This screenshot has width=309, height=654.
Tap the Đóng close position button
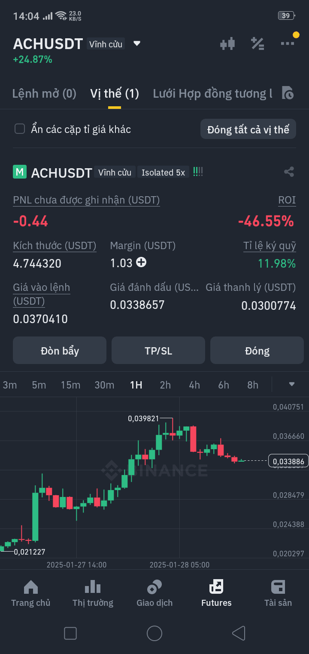(257, 351)
